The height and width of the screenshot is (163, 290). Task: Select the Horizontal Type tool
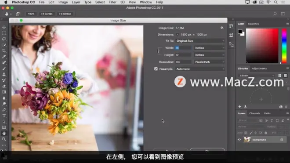click(x=4, y=116)
